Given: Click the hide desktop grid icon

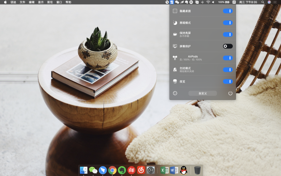Looking at the screenshot, I should pos(175,11).
